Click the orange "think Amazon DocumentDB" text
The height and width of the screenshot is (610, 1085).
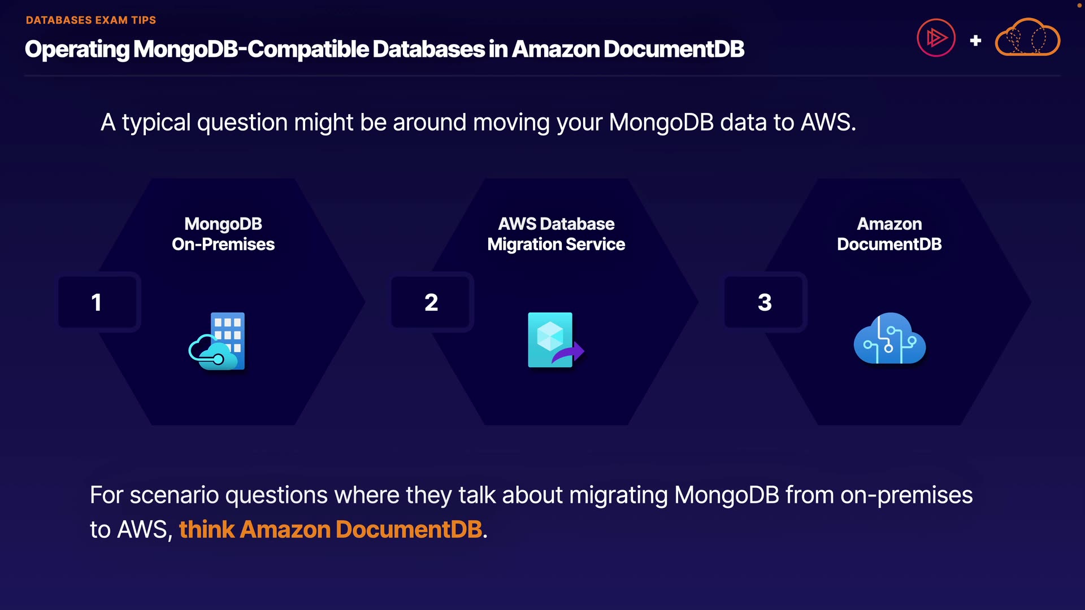[x=331, y=530]
